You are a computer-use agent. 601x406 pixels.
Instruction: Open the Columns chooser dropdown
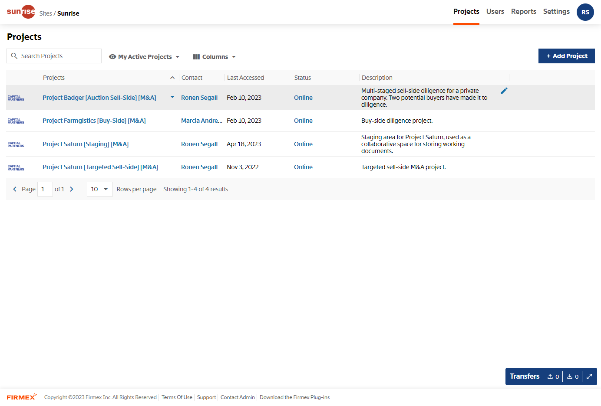214,57
